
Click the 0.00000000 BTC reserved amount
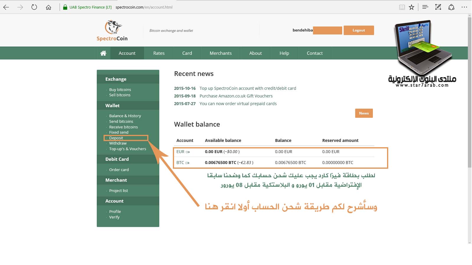338,163
